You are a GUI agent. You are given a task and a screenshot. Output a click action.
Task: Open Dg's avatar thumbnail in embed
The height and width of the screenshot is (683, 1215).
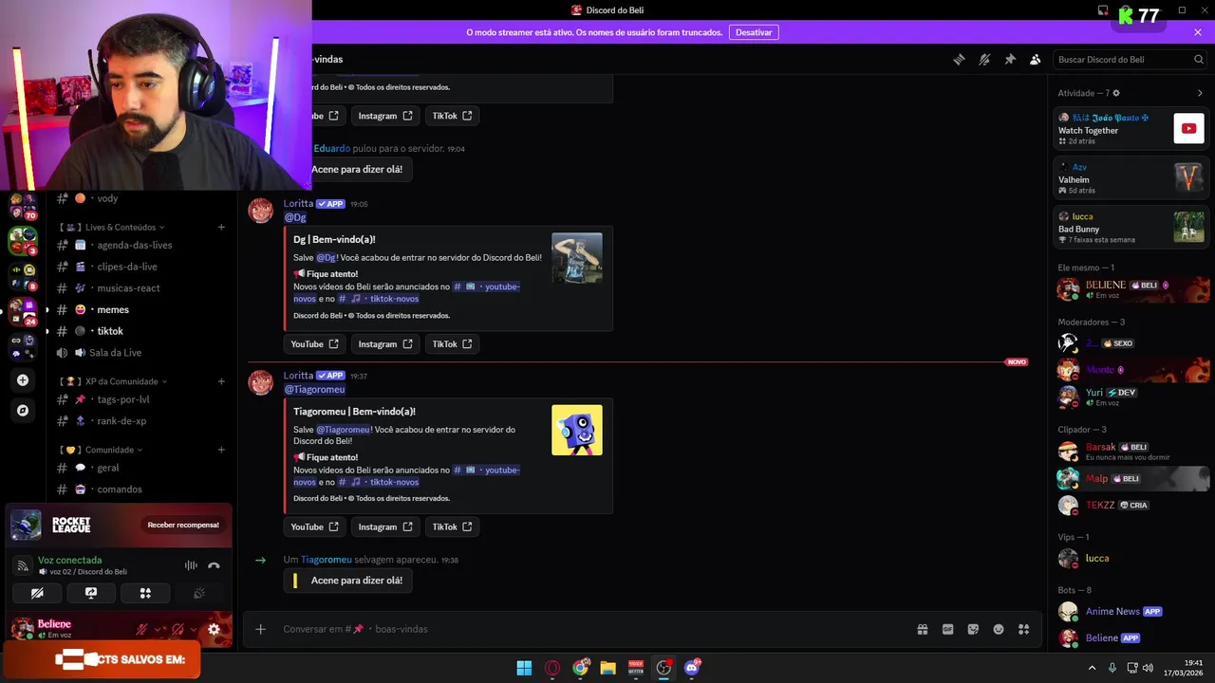click(x=577, y=258)
